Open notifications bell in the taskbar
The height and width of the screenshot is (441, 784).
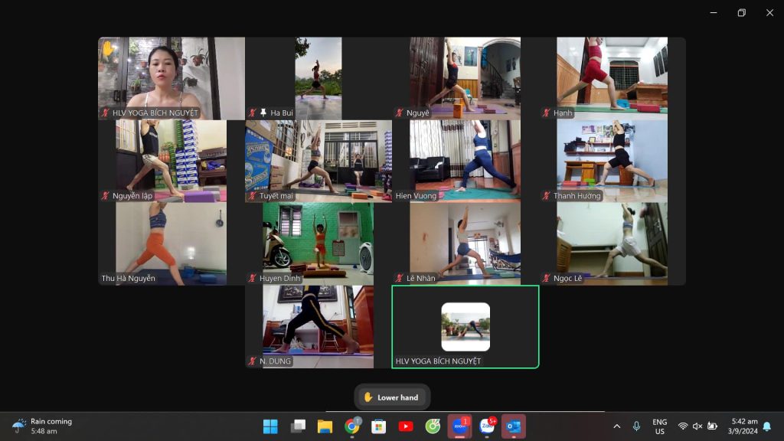point(767,426)
